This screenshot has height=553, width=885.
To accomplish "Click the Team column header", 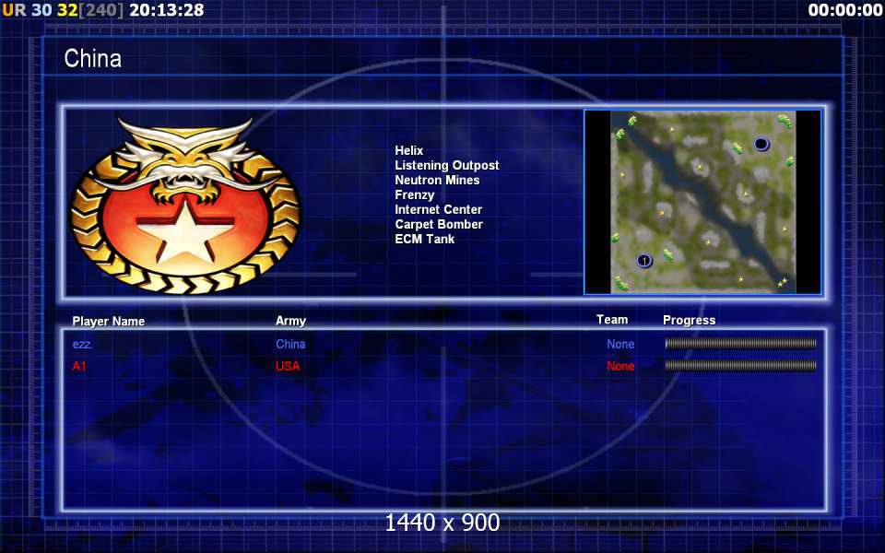I will click(612, 320).
